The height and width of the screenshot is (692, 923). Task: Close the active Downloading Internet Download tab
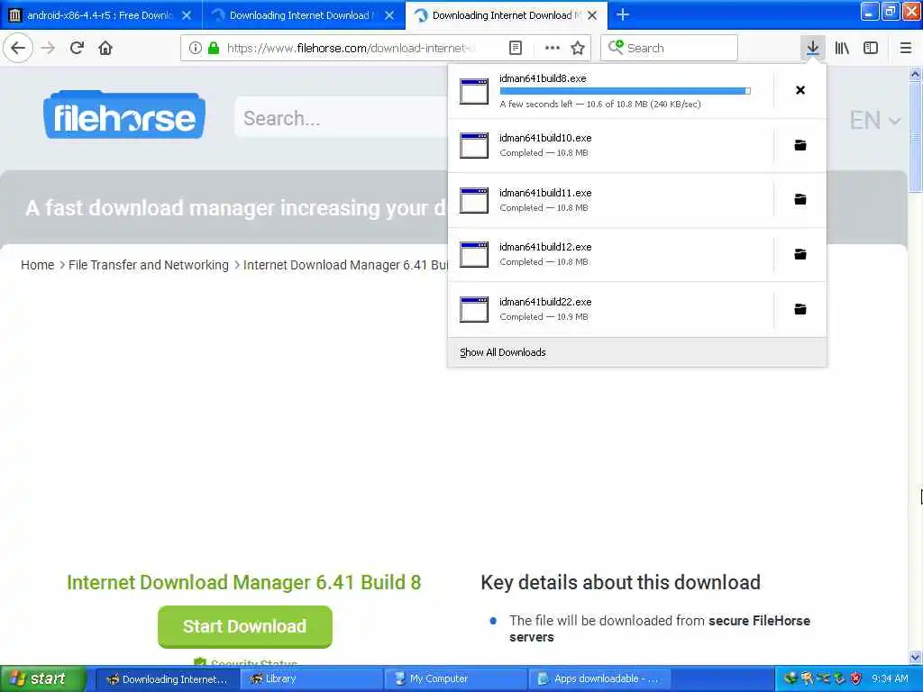point(593,15)
